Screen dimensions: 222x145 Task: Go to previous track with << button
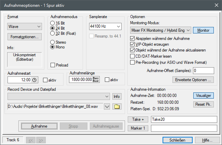31,140
